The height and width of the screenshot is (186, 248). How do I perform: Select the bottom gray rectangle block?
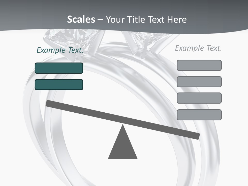click(x=199, y=115)
